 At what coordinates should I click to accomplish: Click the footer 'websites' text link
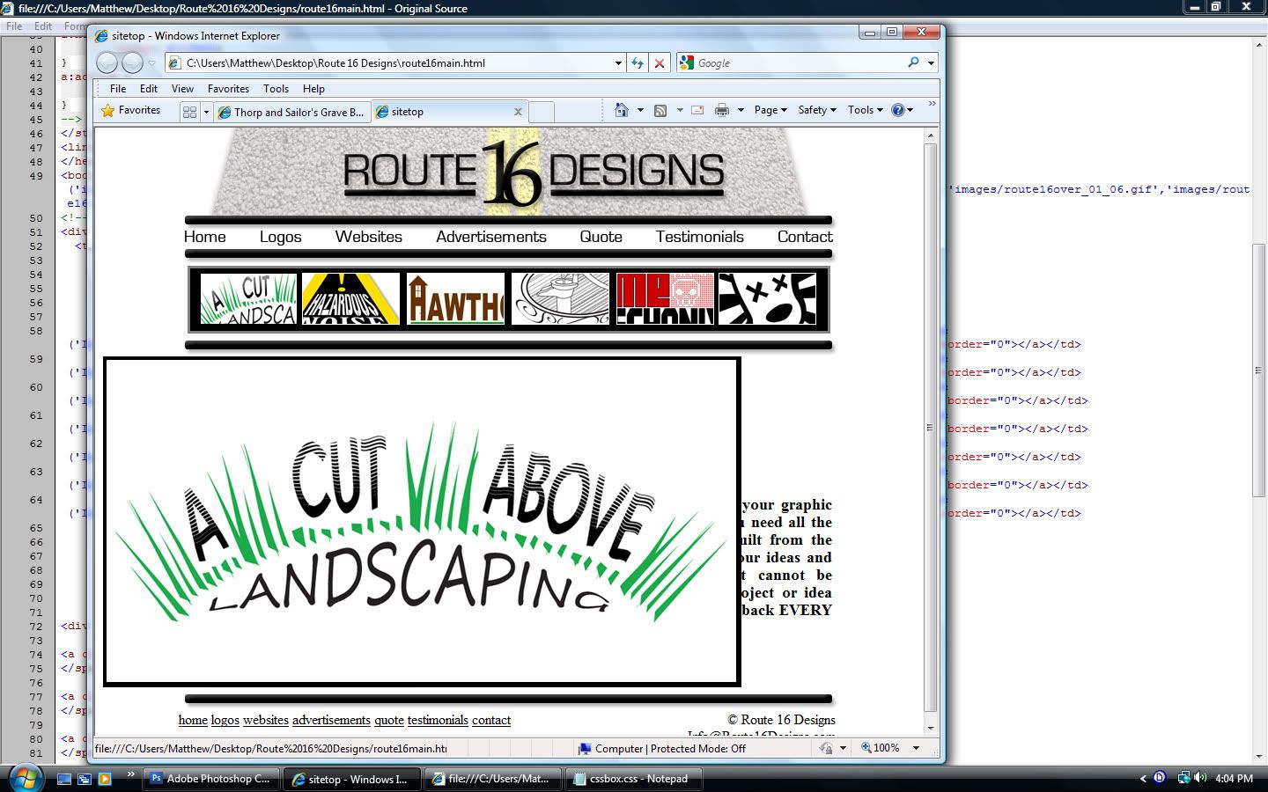point(266,720)
